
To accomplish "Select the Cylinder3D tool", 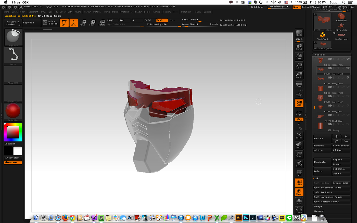I will click(x=341, y=17).
